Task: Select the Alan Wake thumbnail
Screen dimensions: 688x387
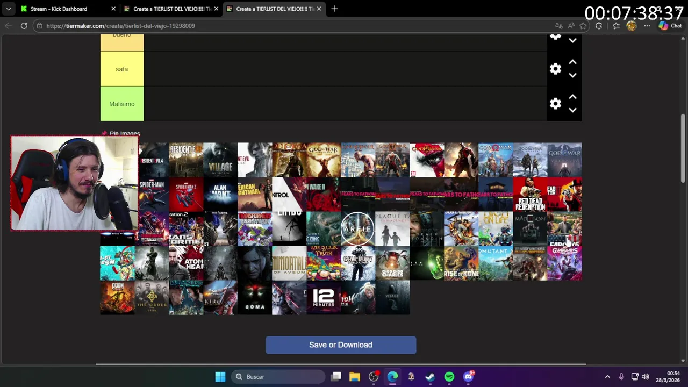Action: (220, 194)
